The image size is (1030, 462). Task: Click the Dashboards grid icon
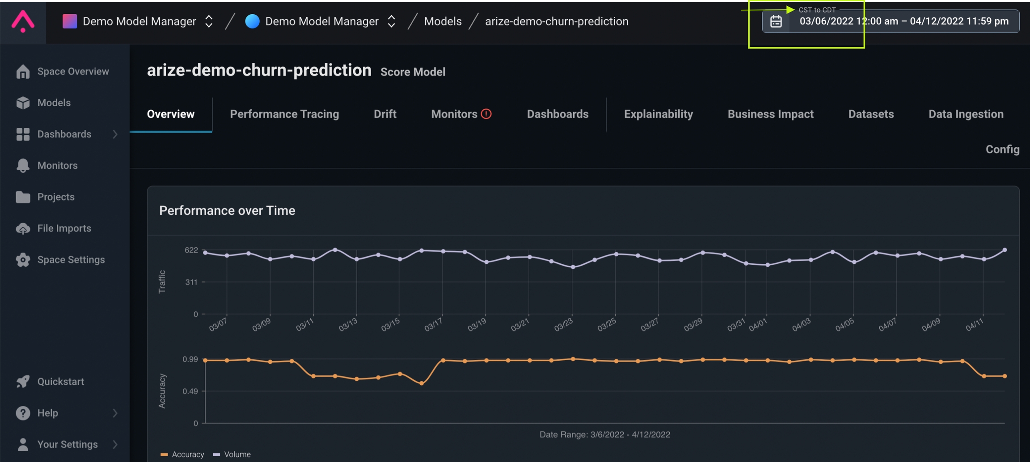coord(23,134)
